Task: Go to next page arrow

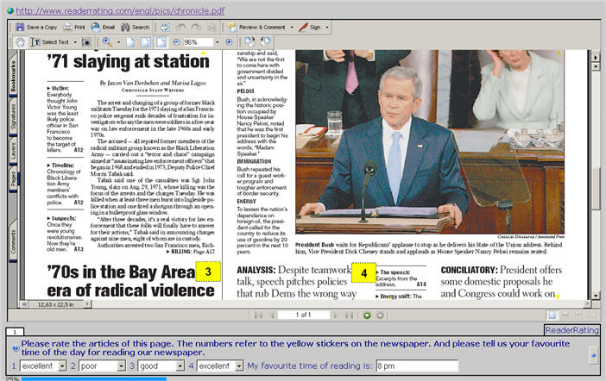Action: click(x=336, y=315)
